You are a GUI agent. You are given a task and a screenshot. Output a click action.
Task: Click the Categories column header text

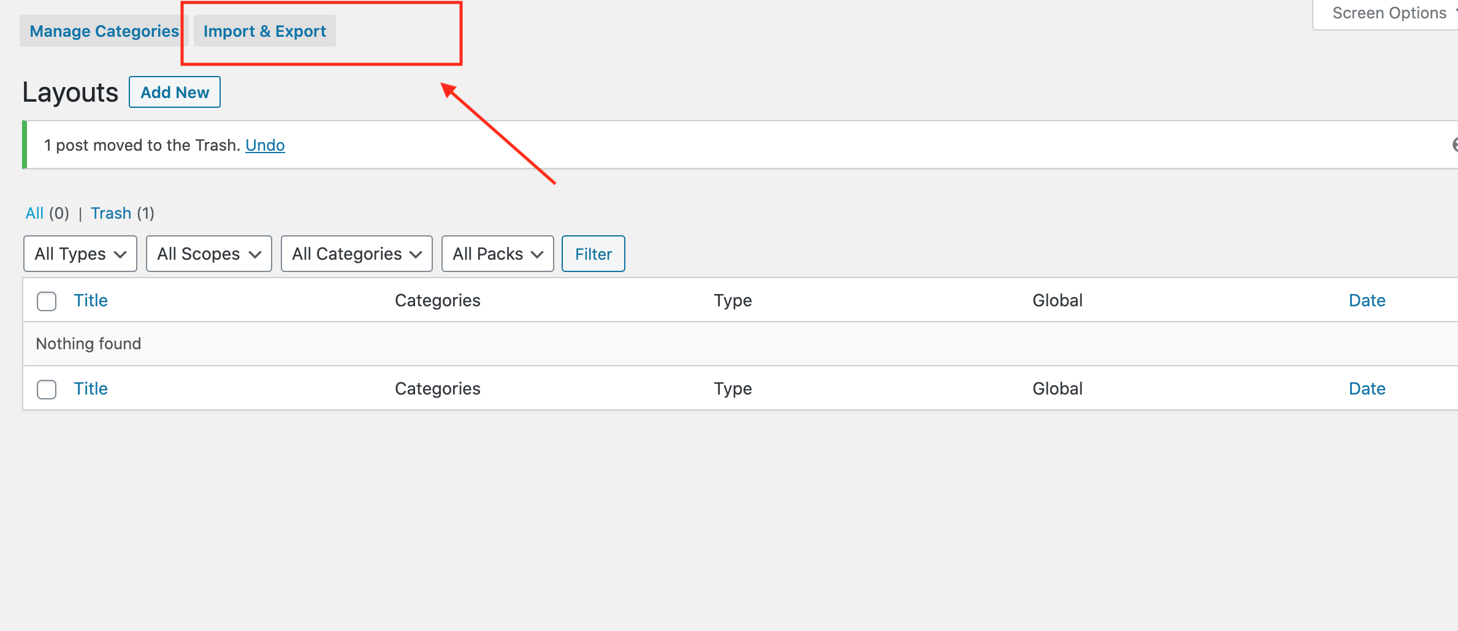click(x=438, y=300)
